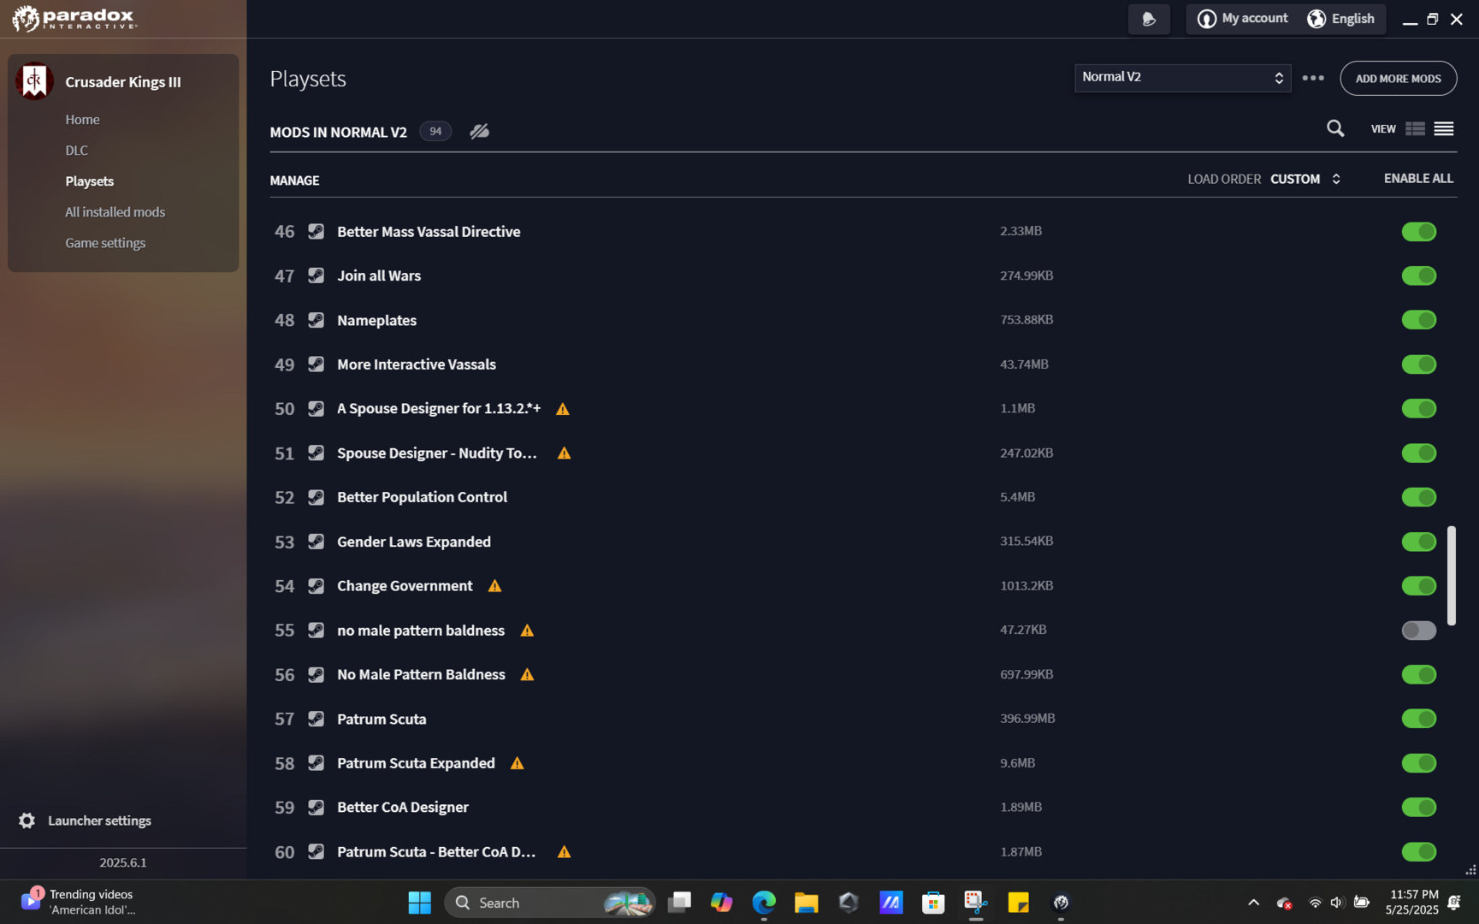The image size is (1479, 924).
Task: Toggle off Join all Wars mod
Action: pyautogui.click(x=1418, y=275)
